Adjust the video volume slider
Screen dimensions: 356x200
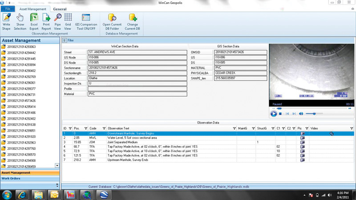[x=314, y=114]
